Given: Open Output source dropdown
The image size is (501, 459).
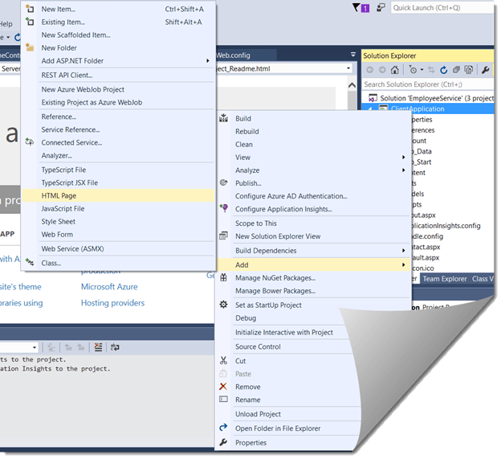Looking at the screenshot, I should 34,347.
